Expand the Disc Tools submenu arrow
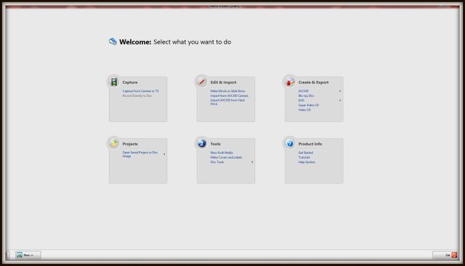Screen dimensions: 465x266 pos(252,162)
